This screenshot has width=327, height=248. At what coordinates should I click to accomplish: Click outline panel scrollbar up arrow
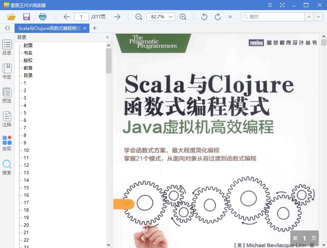pos(109,45)
